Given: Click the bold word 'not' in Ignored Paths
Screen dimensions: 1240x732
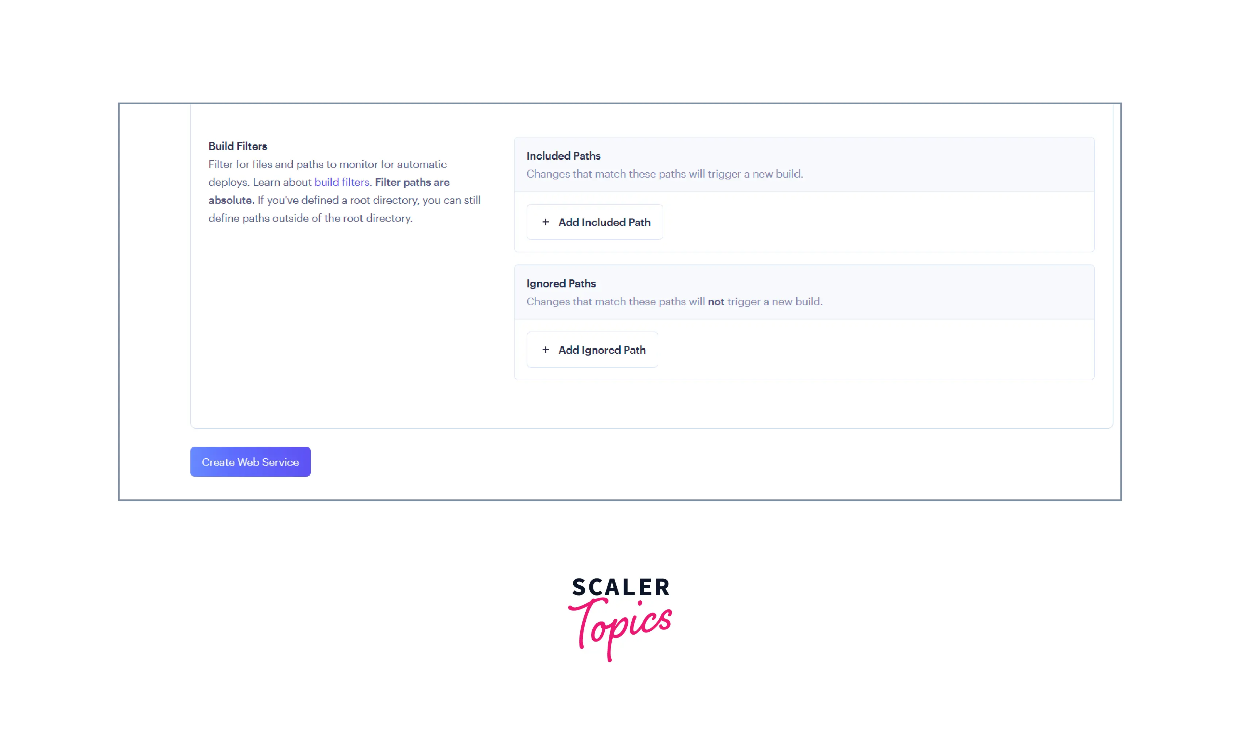Looking at the screenshot, I should click(x=716, y=301).
